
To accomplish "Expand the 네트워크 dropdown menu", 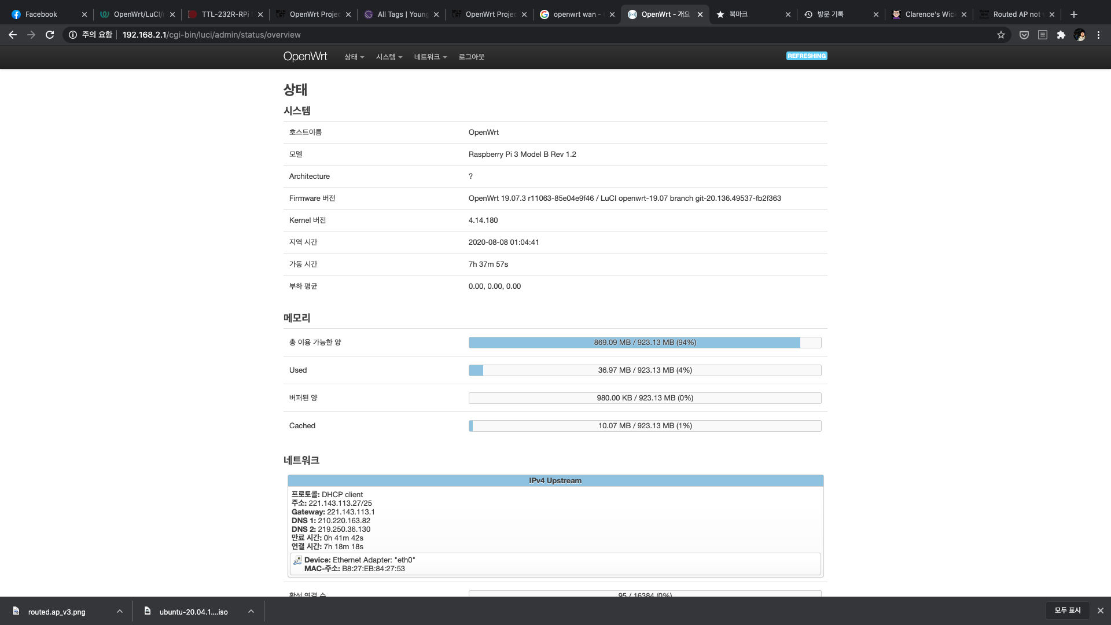I will (431, 57).
